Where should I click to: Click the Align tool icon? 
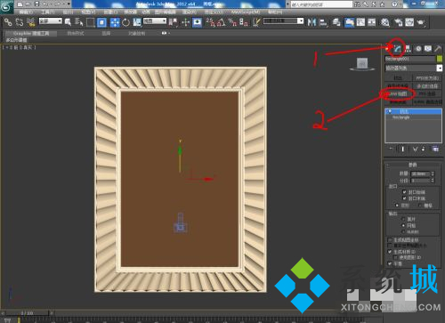[x=323, y=22]
